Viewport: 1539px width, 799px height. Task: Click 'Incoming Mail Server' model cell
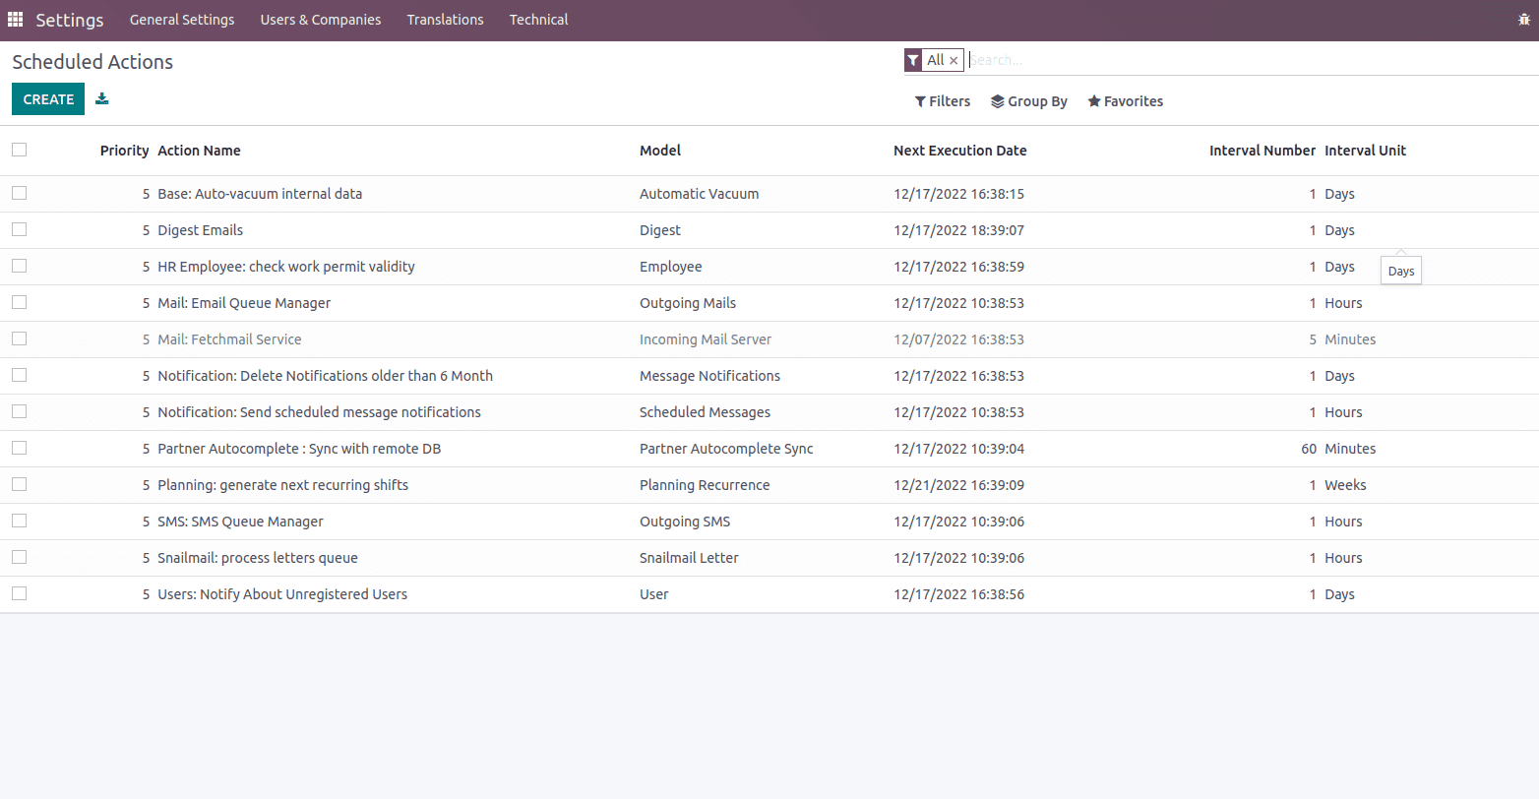706,339
